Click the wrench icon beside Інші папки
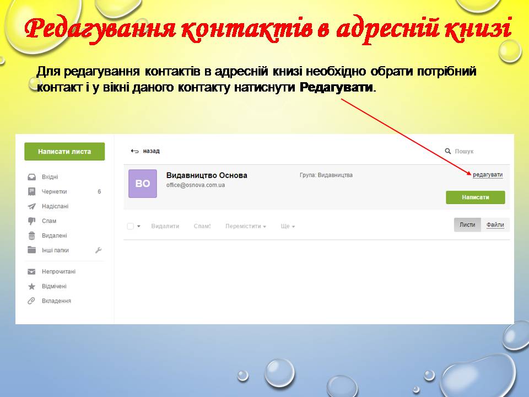This screenshot has width=529, height=397. click(99, 250)
